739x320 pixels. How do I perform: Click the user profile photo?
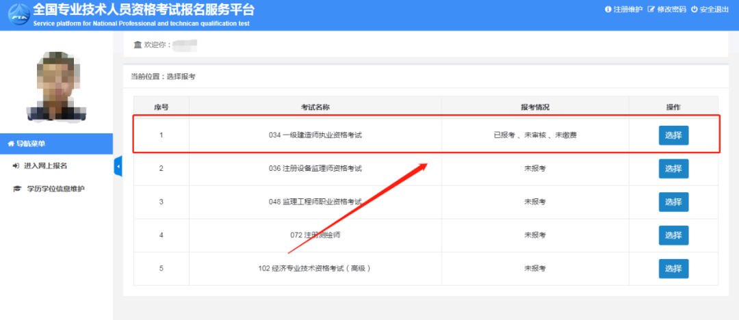[57, 83]
